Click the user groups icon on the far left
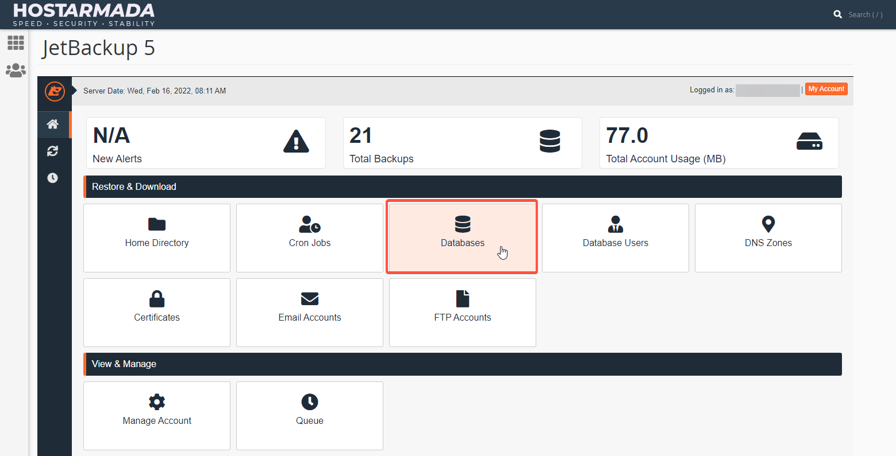This screenshot has width=896, height=456. point(16,70)
